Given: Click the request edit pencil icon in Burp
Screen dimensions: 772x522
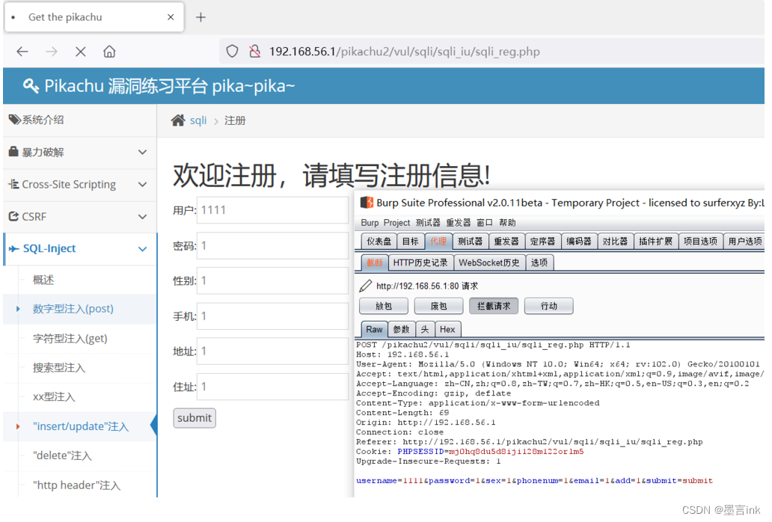Looking at the screenshot, I should tap(366, 284).
